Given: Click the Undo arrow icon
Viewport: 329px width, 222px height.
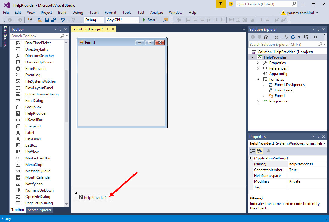Looking at the screenshot, I should click(x=63, y=20).
